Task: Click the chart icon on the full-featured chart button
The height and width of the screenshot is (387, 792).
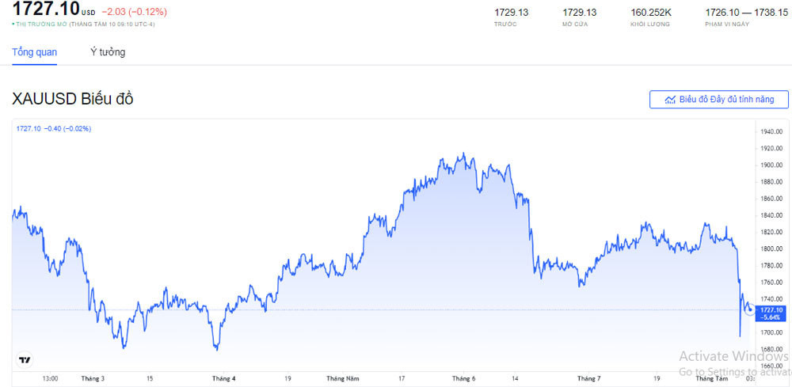Action: coord(670,100)
